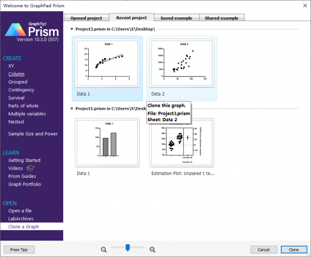Click the Cancel button
The image size is (311, 257).
pyautogui.click(x=263, y=250)
